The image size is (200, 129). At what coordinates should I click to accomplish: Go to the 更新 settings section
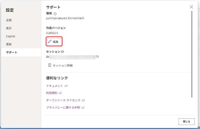click(9, 44)
